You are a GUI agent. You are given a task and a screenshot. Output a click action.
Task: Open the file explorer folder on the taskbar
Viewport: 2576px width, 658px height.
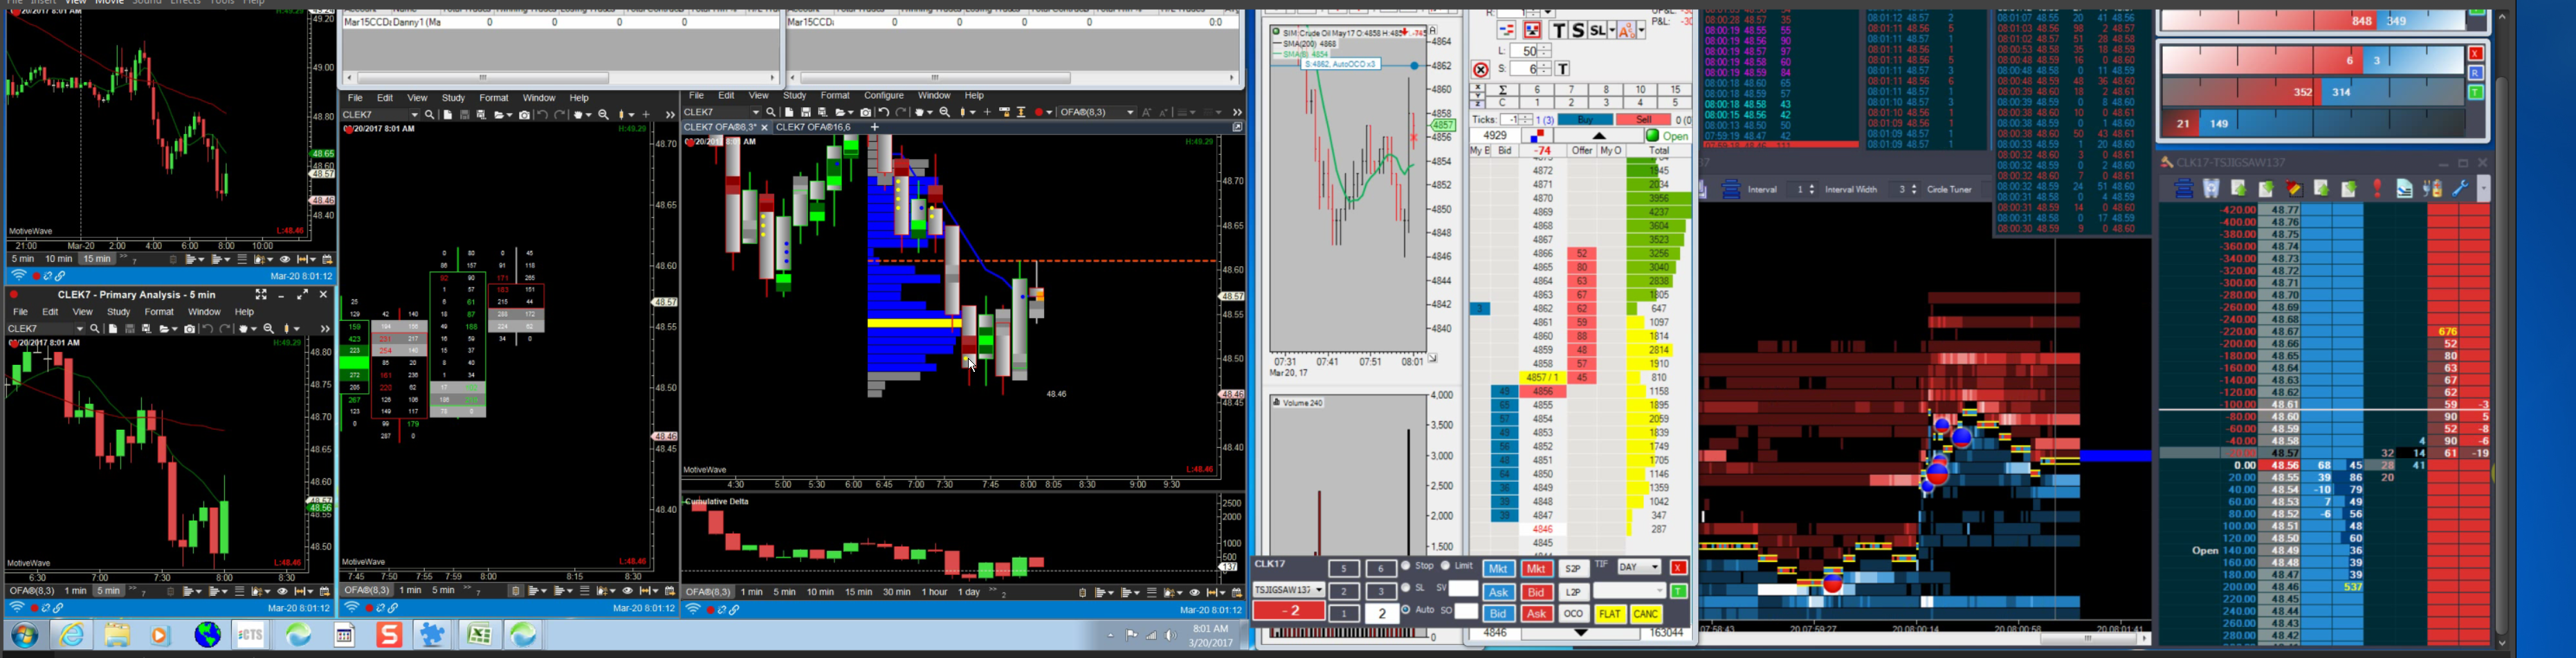coord(117,635)
